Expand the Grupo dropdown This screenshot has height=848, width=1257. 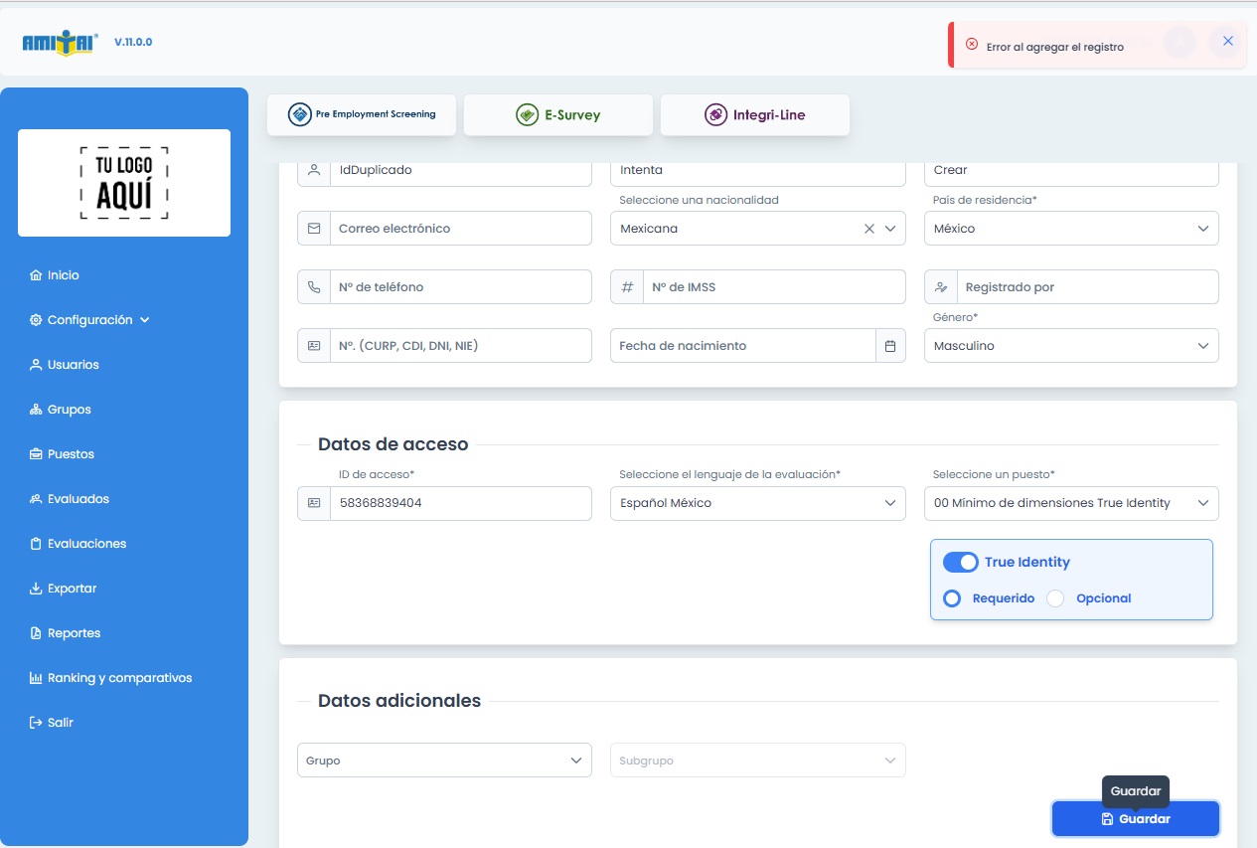tap(444, 761)
